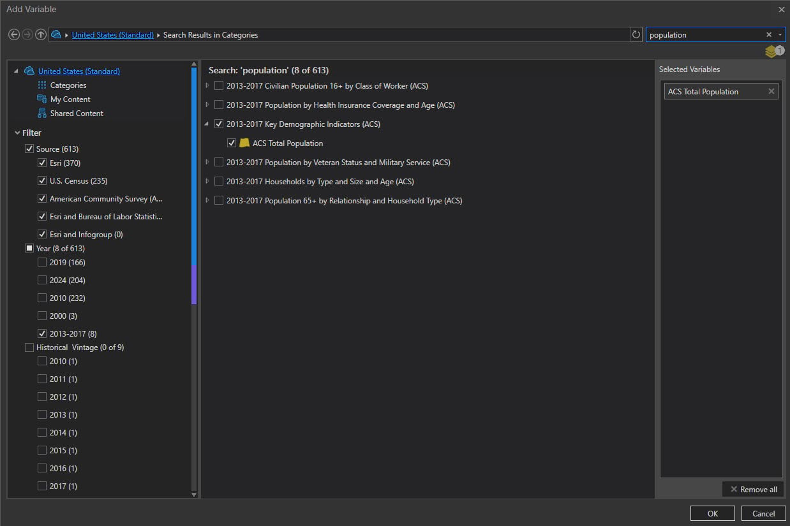Remove ACS Total Population from selected variables

[x=771, y=92]
